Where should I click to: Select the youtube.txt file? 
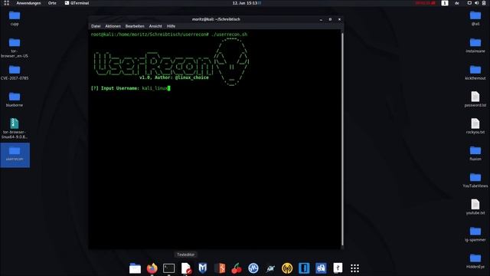coord(475,207)
